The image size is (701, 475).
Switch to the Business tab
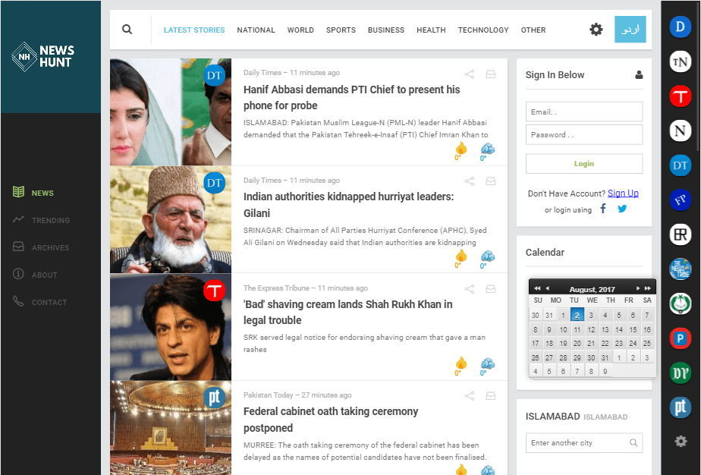pyautogui.click(x=386, y=30)
